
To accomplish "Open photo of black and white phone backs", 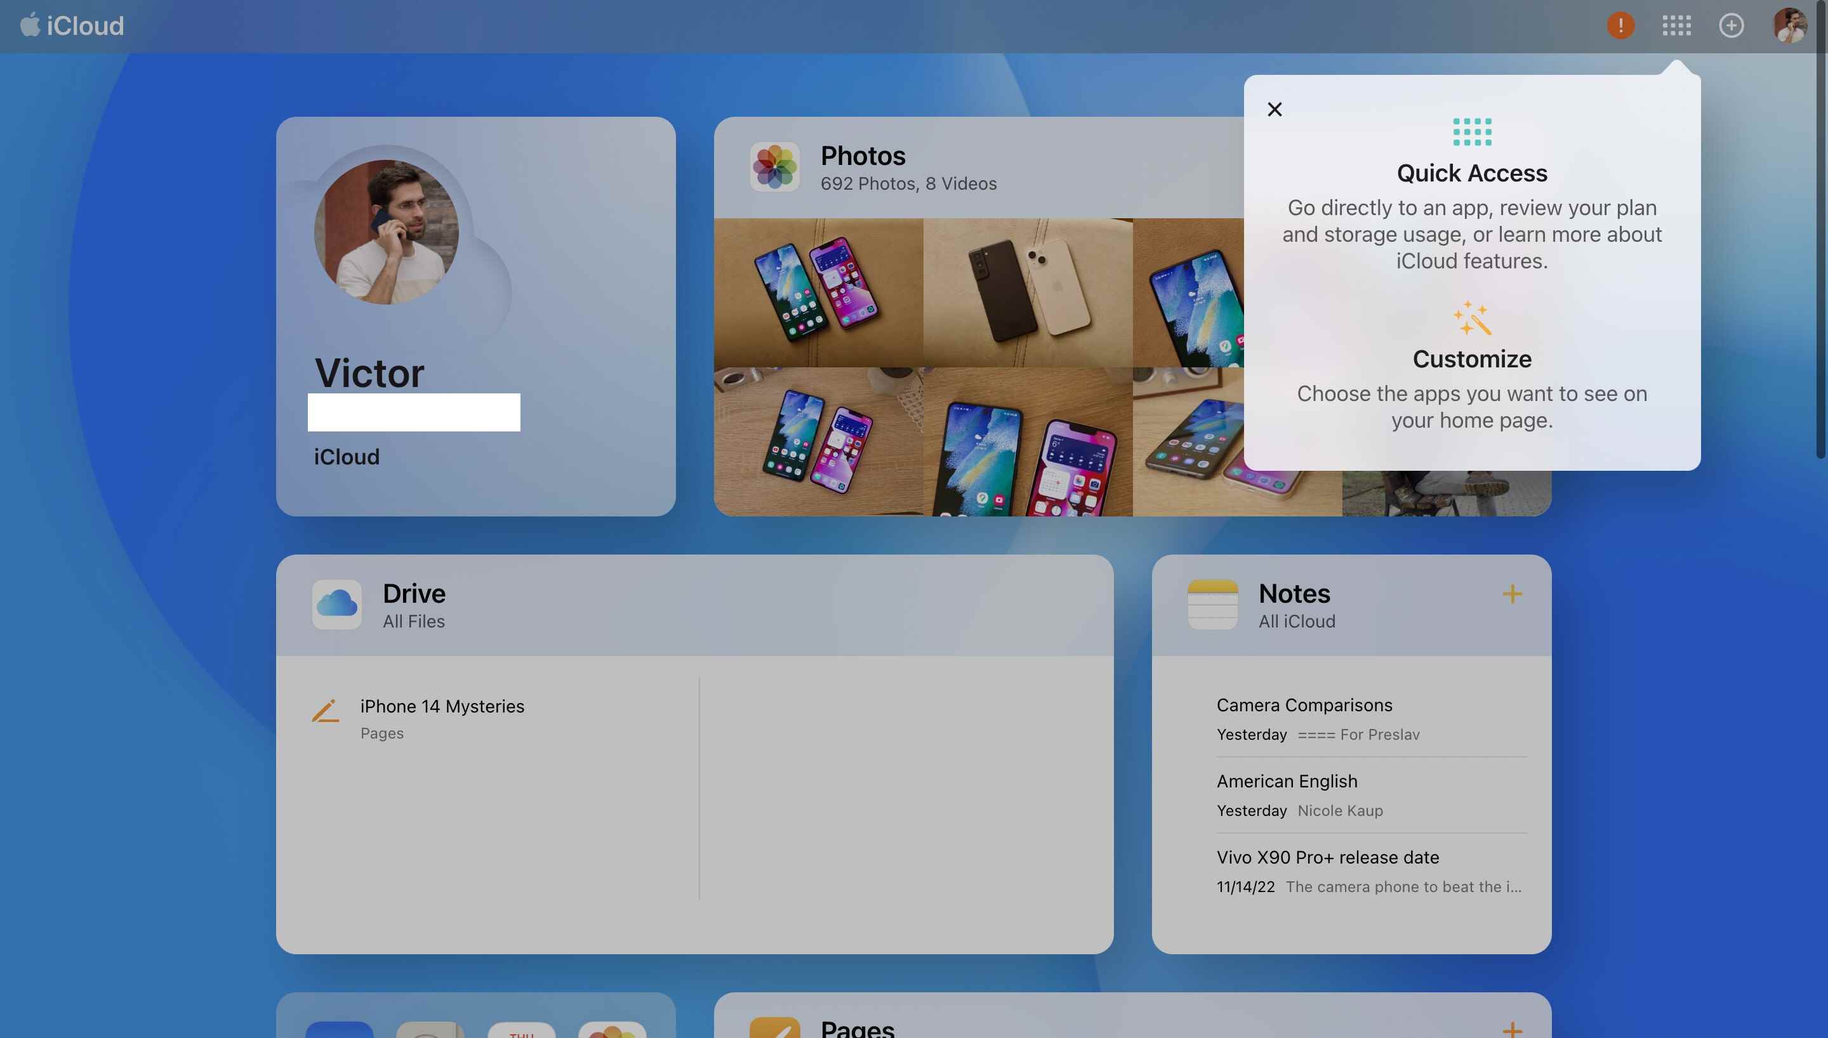I will point(1028,292).
